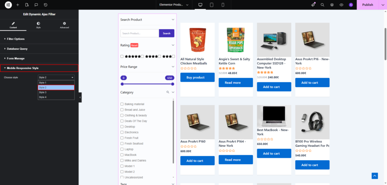This screenshot has height=185, width=387.
Task: Click the add element plus icon
Action: pos(17,5)
